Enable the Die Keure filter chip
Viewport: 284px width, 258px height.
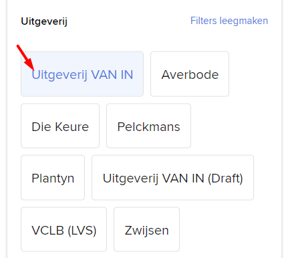60,126
